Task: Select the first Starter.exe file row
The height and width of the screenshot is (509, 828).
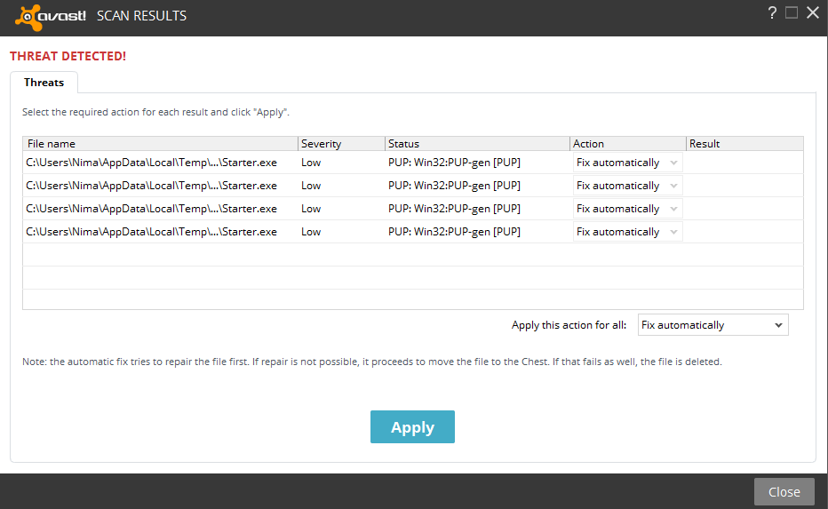Action: [151, 163]
